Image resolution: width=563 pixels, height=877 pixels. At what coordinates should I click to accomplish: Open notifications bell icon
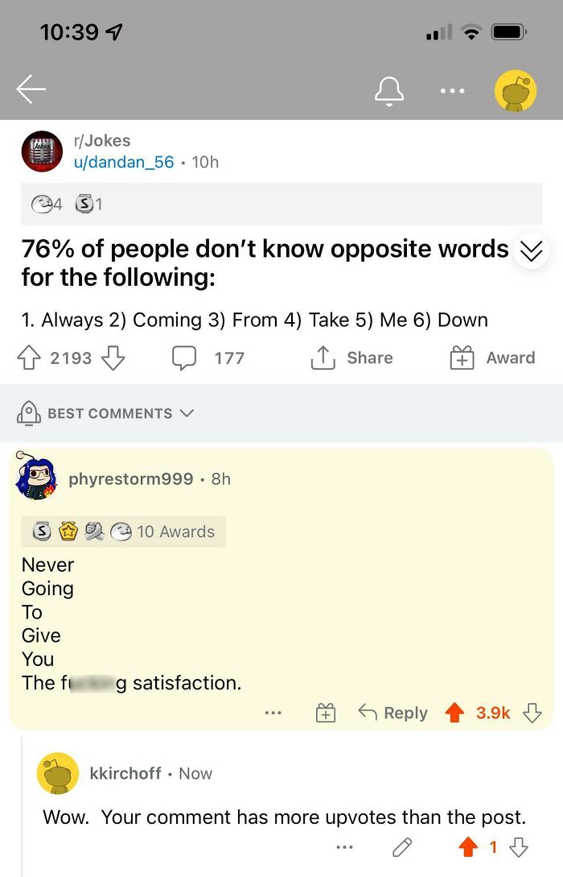coord(389,91)
